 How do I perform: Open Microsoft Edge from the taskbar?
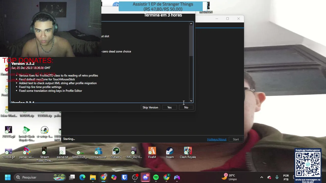point(82,177)
